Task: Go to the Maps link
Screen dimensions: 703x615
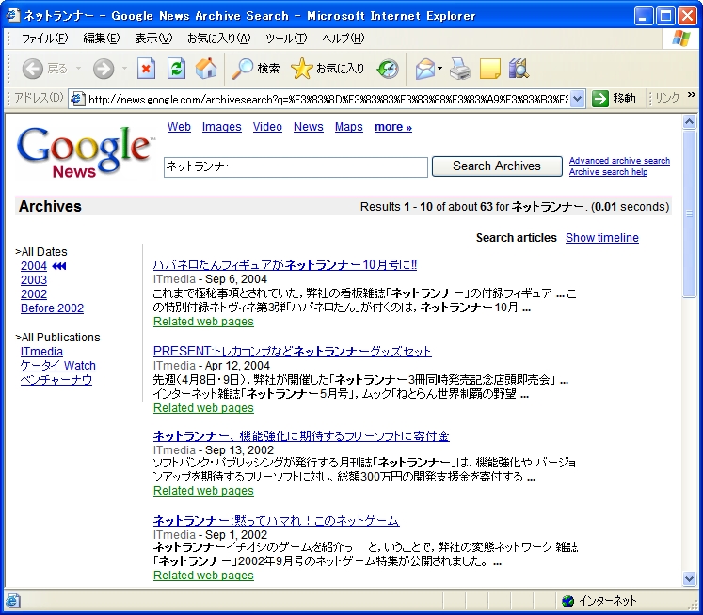Action: coord(348,127)
